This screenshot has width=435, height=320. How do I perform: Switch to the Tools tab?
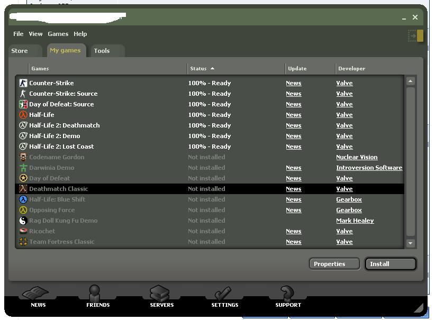pos(107,51)
